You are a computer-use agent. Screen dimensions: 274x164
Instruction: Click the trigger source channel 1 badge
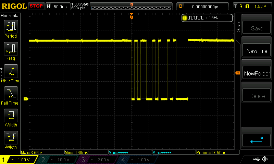[x=247, y=6]
